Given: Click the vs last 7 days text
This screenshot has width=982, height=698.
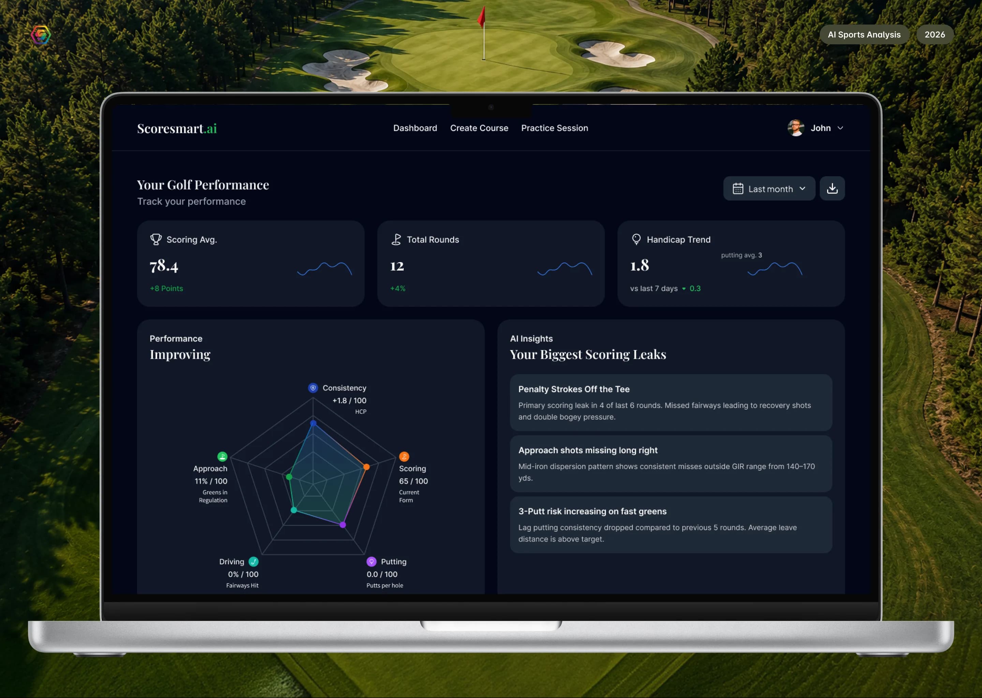Looking at the screenshot, I should coord(654,288).
